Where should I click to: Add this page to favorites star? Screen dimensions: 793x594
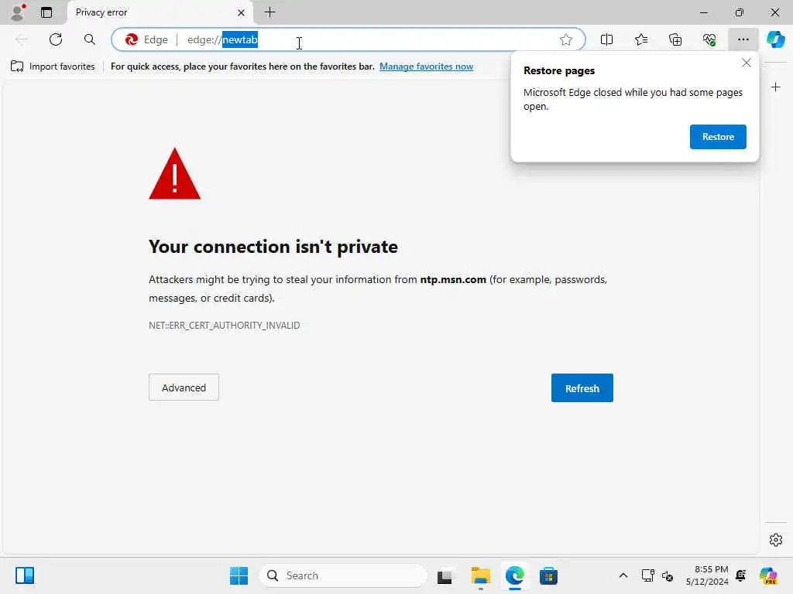pos(566,39)
